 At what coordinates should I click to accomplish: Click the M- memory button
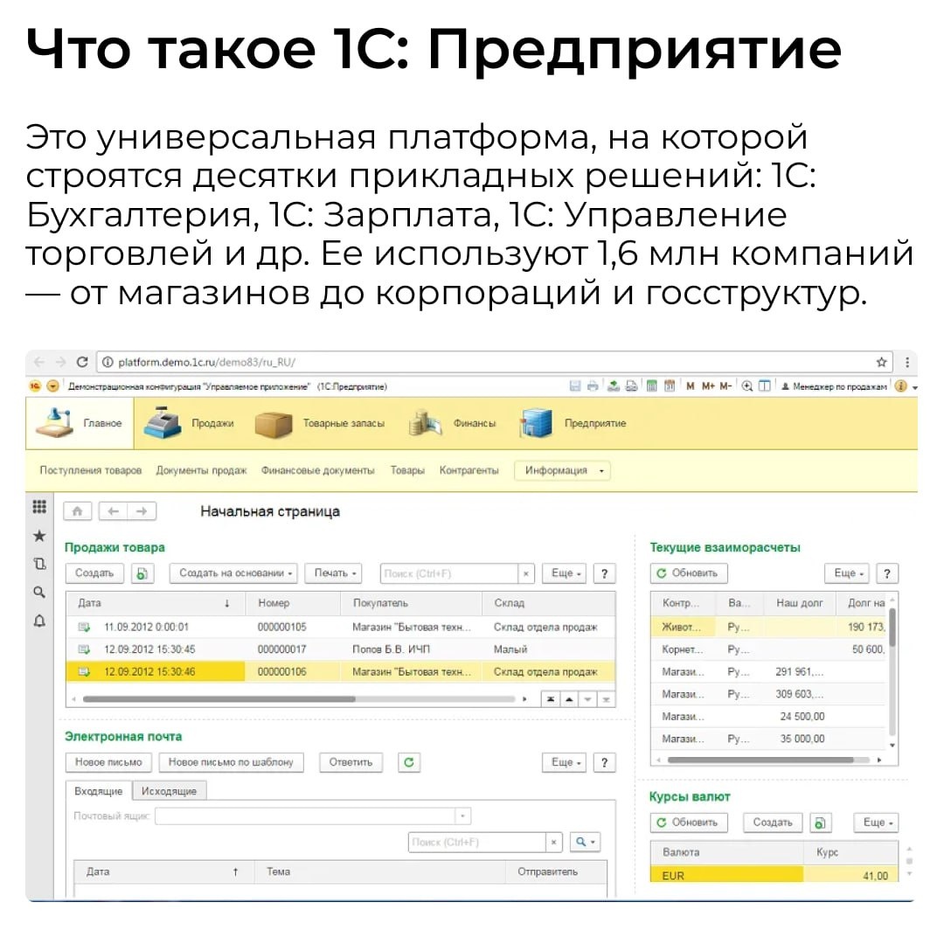[x=725, y=386]
